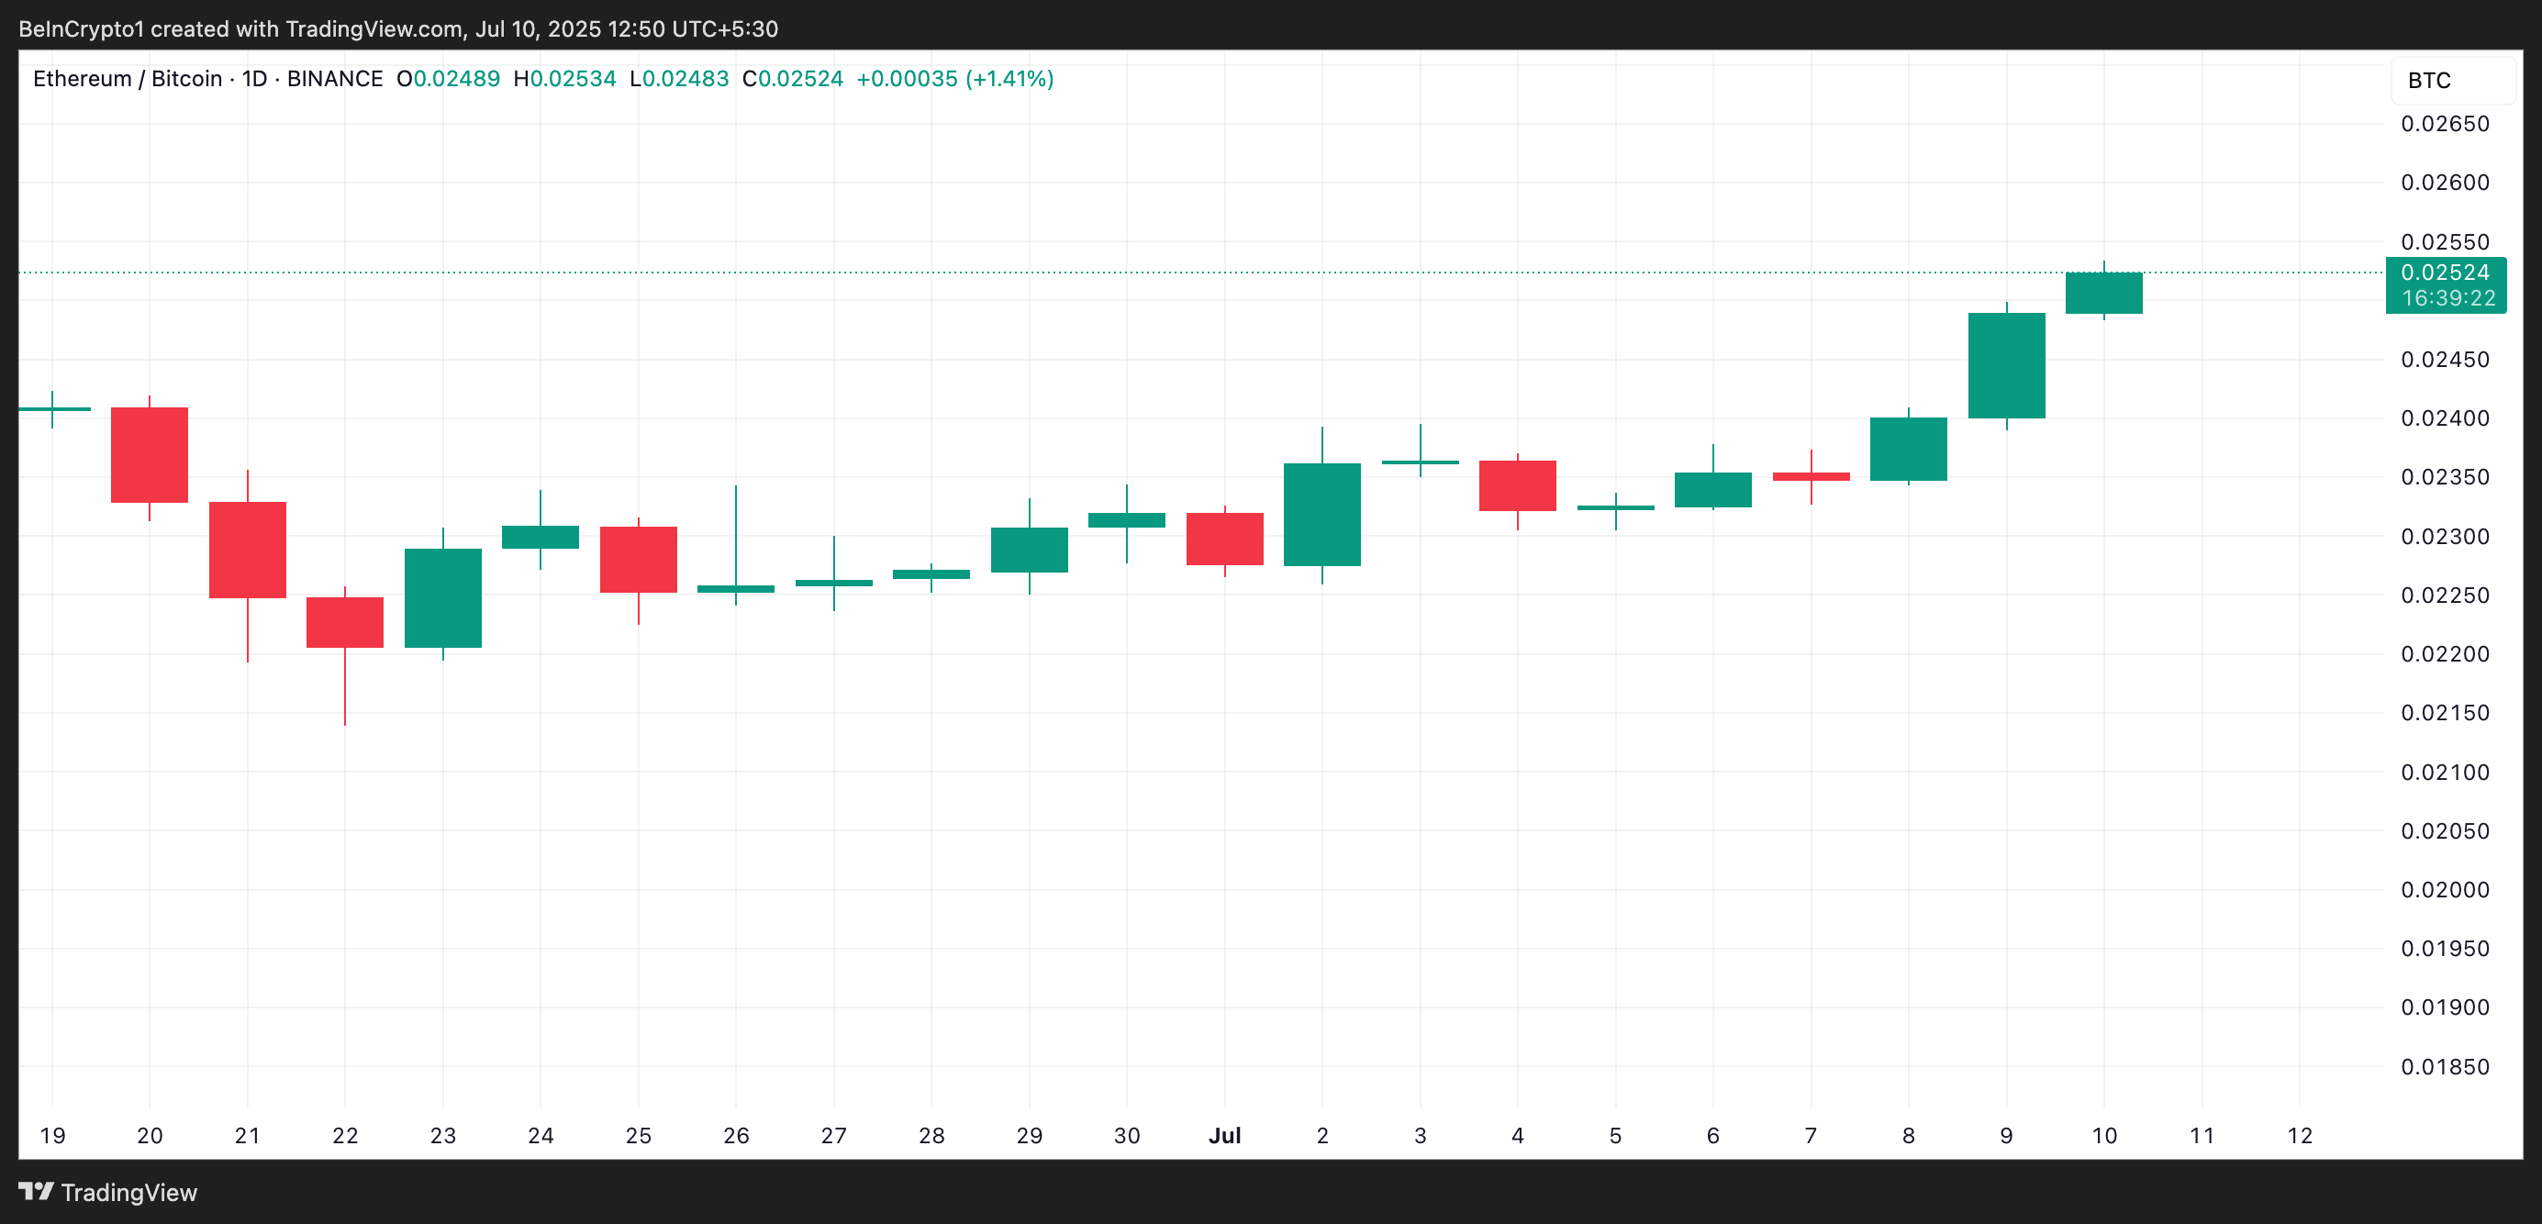Click the June 25 red candle
This screenshot has width=2542, height=1224.
638,559
